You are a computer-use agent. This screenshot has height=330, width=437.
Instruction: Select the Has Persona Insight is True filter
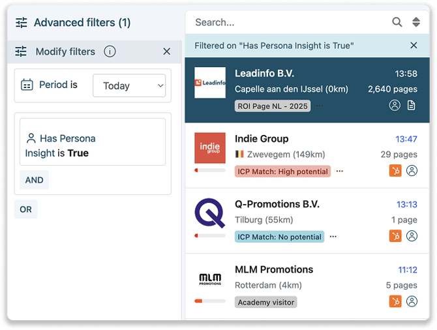[93, 145]
